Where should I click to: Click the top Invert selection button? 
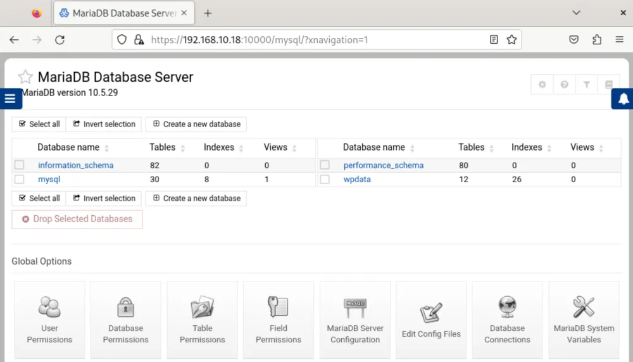pos(104,124)
